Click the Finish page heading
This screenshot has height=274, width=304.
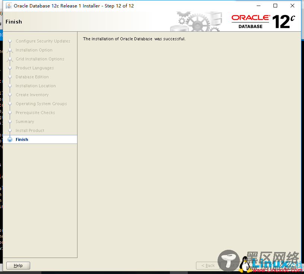(14, 22)
